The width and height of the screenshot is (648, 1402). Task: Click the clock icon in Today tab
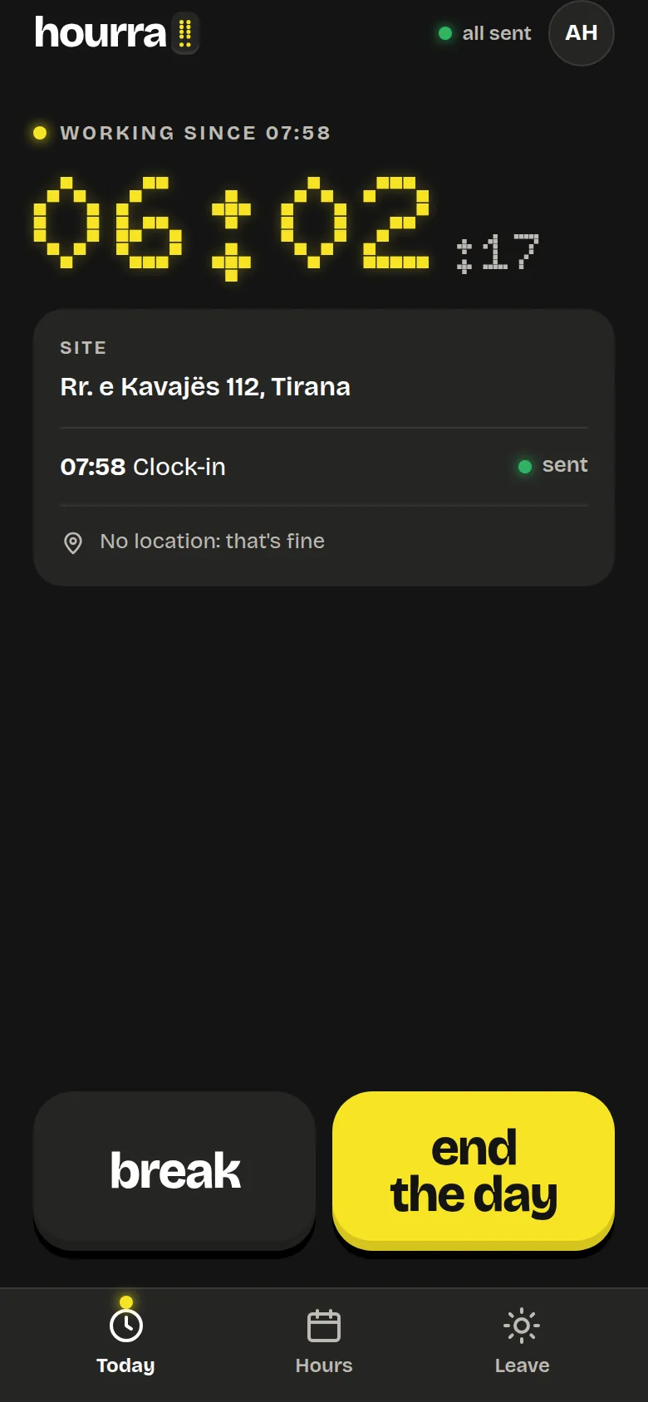[126, 1326]
